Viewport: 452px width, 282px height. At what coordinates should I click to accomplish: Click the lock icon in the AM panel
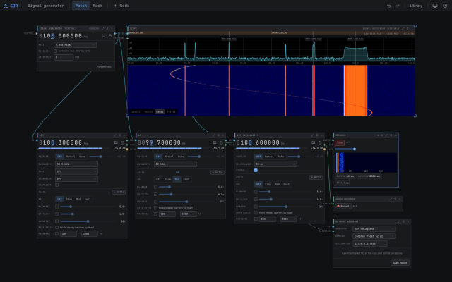[x=221, y=142]
